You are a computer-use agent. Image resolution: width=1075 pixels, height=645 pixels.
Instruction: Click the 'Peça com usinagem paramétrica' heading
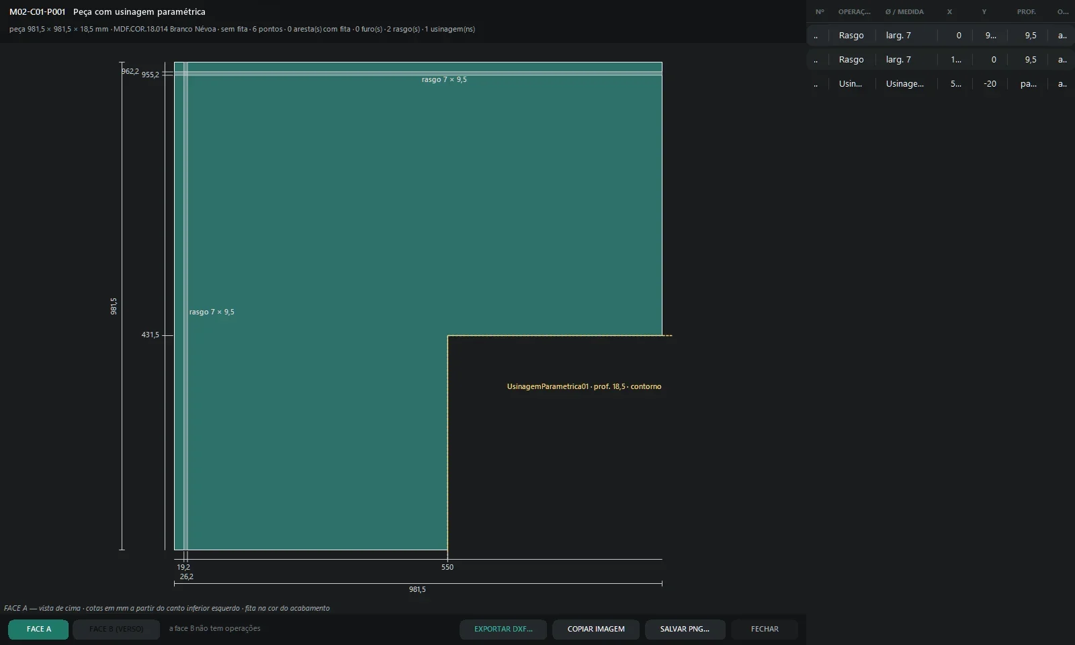[x=139, y=12]
